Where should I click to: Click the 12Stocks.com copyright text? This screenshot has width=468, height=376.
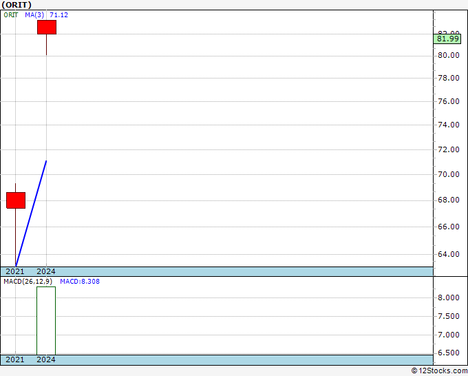tap(439, 371)
